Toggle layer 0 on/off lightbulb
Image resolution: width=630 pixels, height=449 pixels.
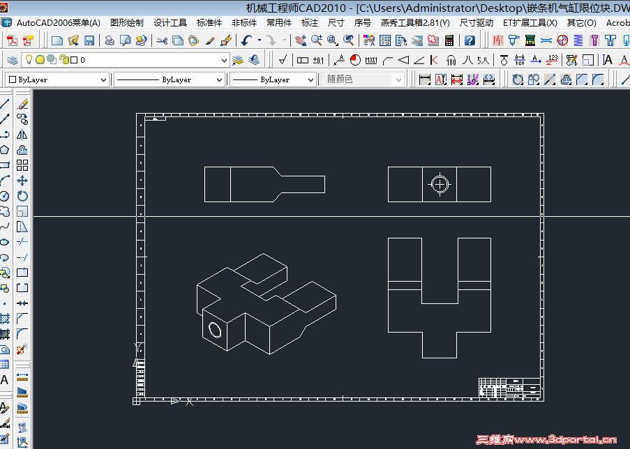click(x=29, y=59)
